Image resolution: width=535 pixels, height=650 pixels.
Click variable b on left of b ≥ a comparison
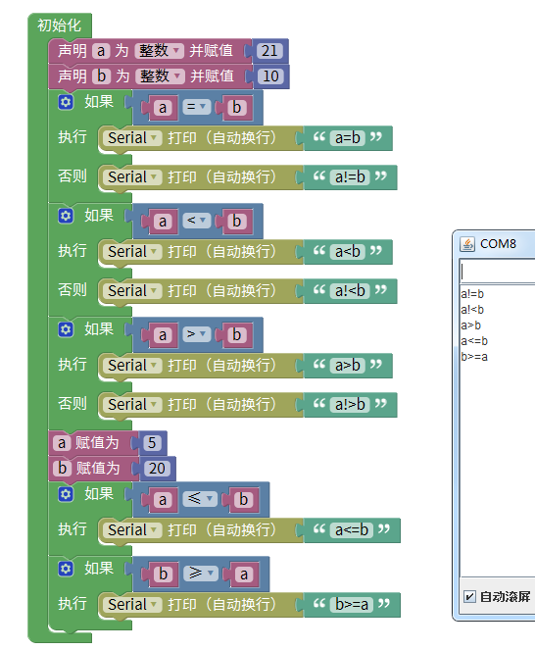coord(163,574)
